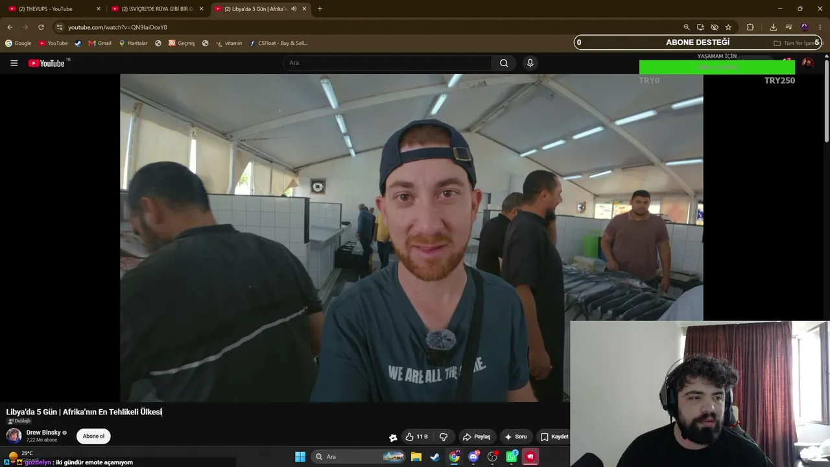View site information icon in address bar
Screen dimensions: 830x467
[59, 27]
